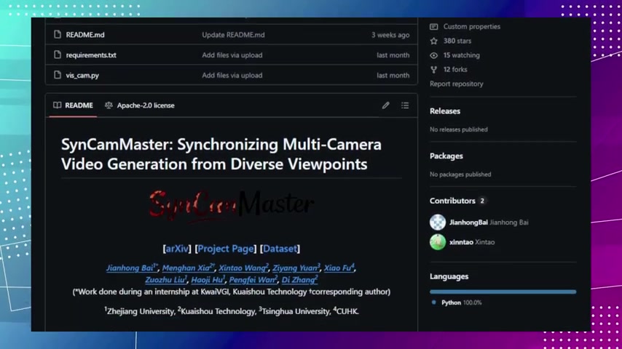
Task: Click the SynCamMaster logo image
Action: coord(231,205)
